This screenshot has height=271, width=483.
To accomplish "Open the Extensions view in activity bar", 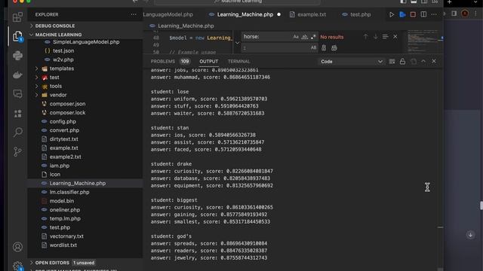I will [x=17, y=17].
